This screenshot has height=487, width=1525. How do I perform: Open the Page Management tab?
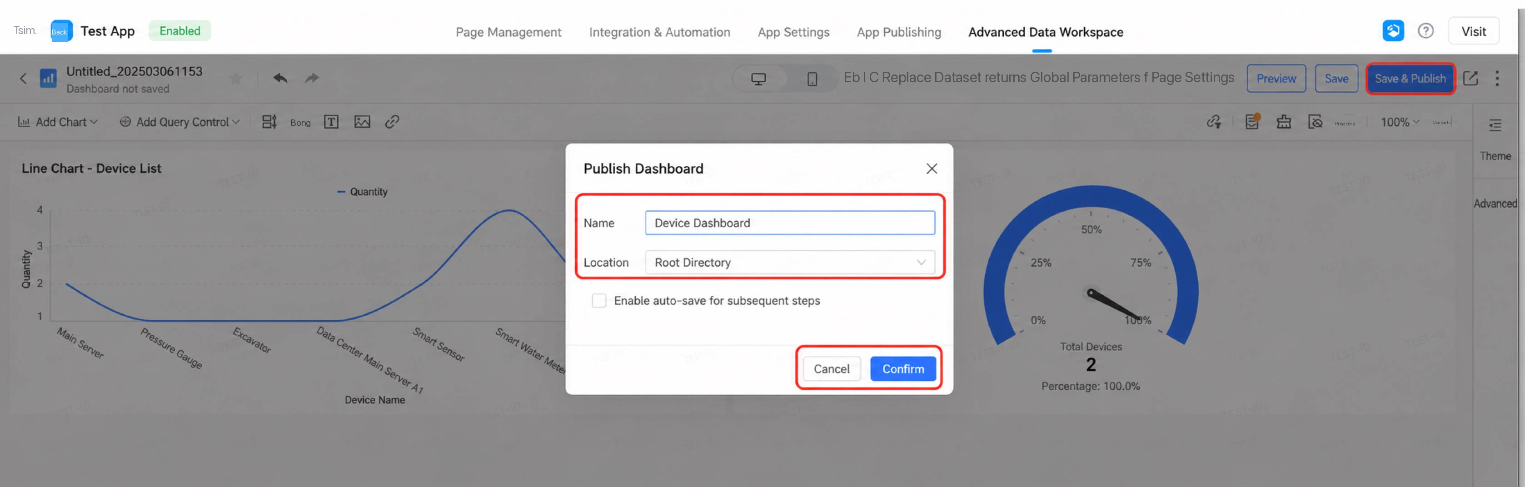point(508,32)
